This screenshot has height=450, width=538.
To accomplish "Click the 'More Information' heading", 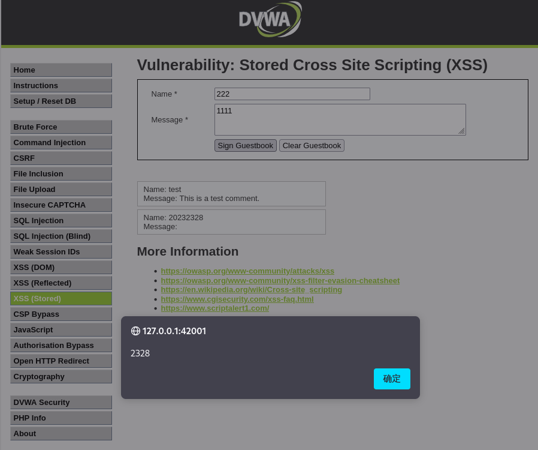I will pyautogui.click(x=188, y=251).
